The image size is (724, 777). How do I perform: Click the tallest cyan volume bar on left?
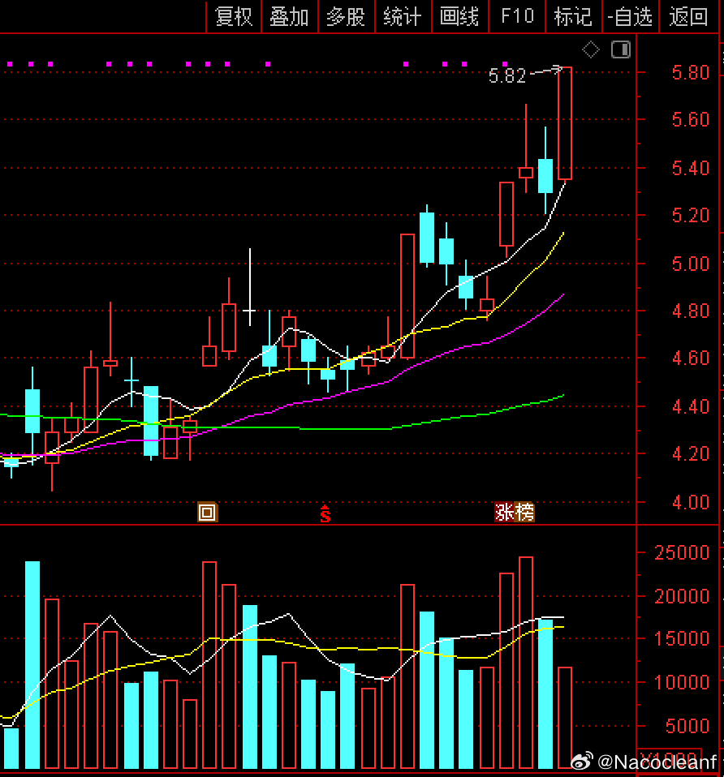(32, 664)
